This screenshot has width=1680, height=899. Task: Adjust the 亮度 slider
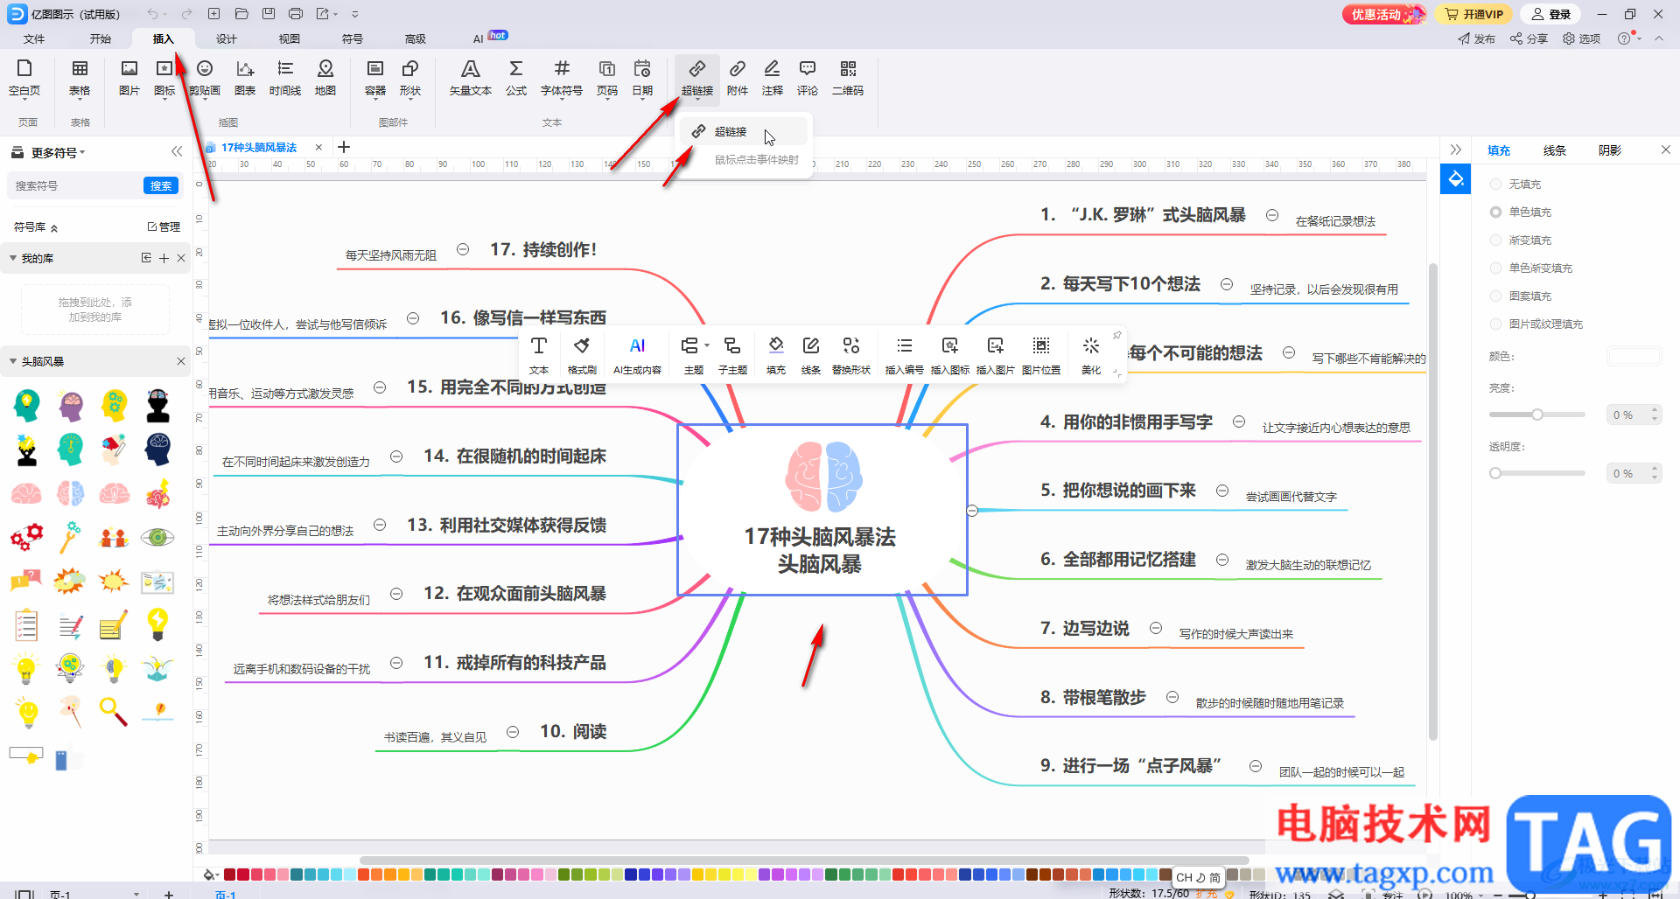(x=1536, y=415)
